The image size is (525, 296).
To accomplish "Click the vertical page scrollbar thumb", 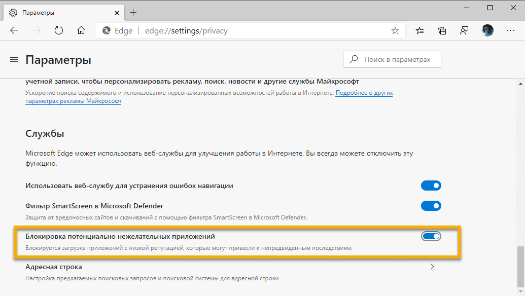I will (520, 266).
